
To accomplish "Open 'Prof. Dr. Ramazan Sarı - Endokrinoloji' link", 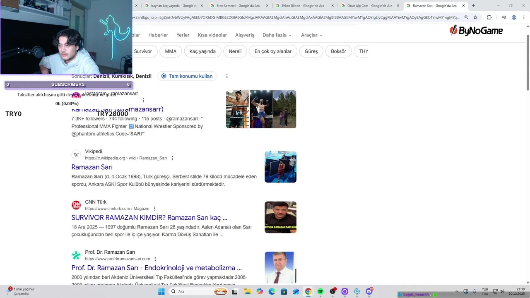I will (157, 268).
